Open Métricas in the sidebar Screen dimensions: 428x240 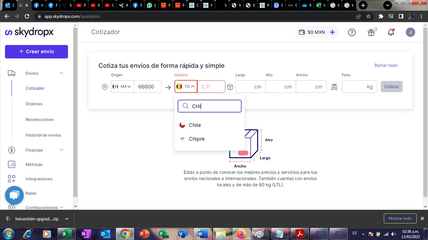click(34, 164)
